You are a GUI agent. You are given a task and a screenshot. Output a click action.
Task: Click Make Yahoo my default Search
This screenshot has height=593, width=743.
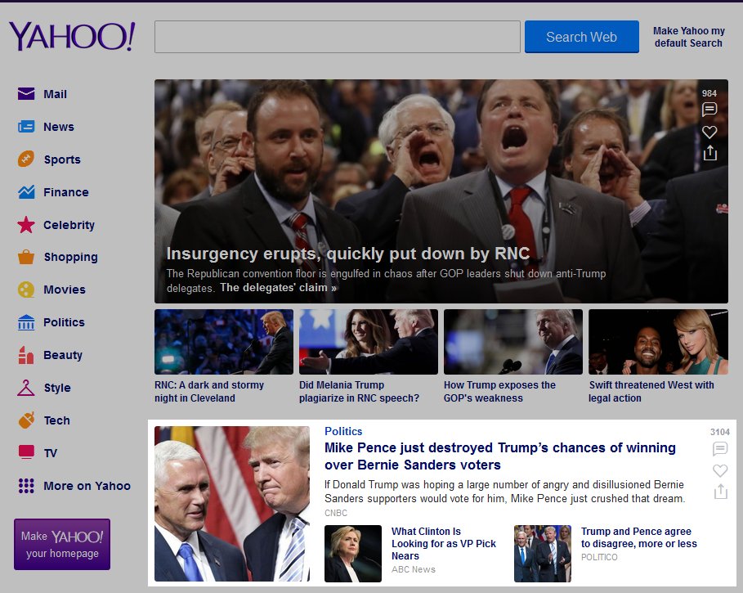pos(688,37)
